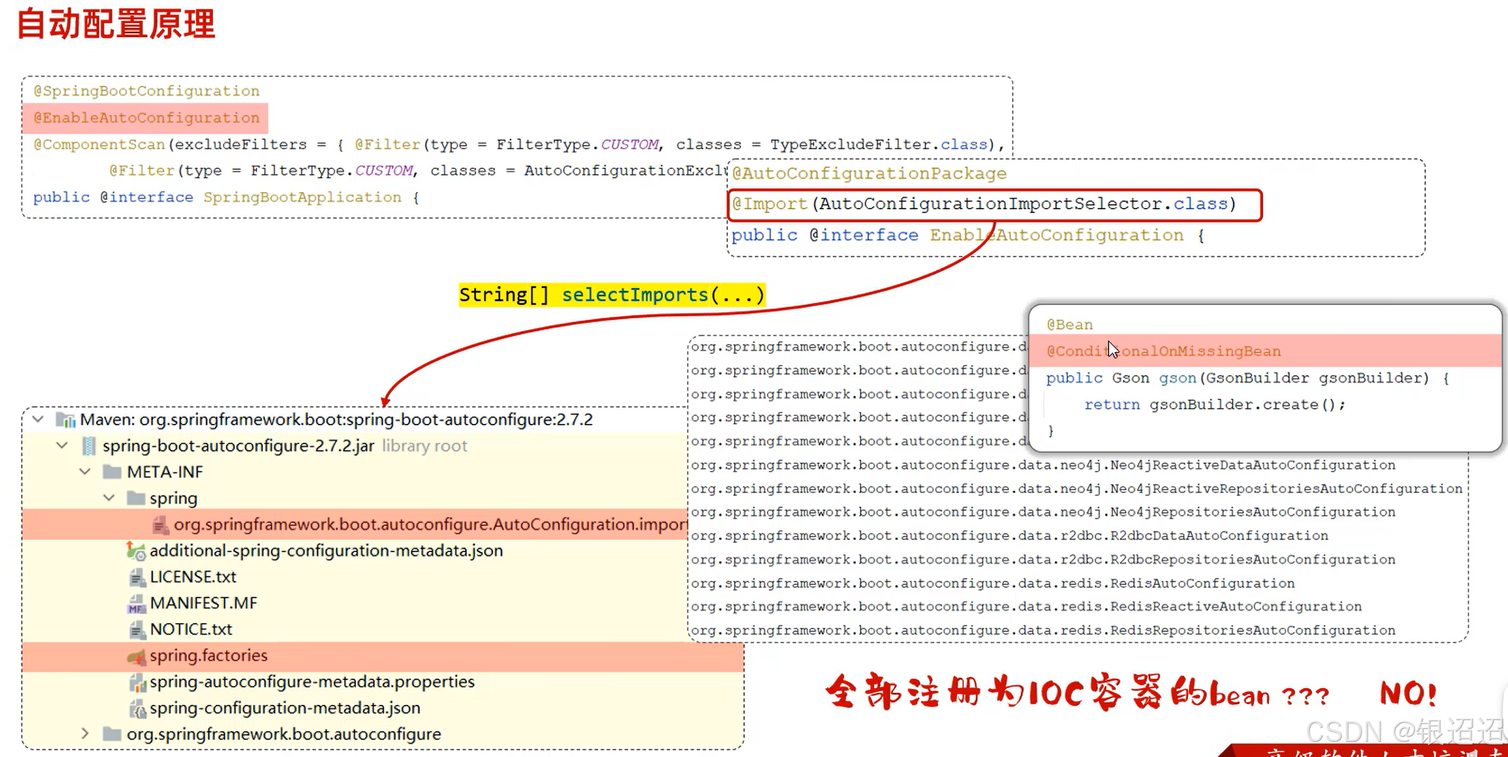Click the highlighted @EnableAutoConfiguration annotation
The height and width of the screenshot is (757, 1508).
[x=146, y=118]
